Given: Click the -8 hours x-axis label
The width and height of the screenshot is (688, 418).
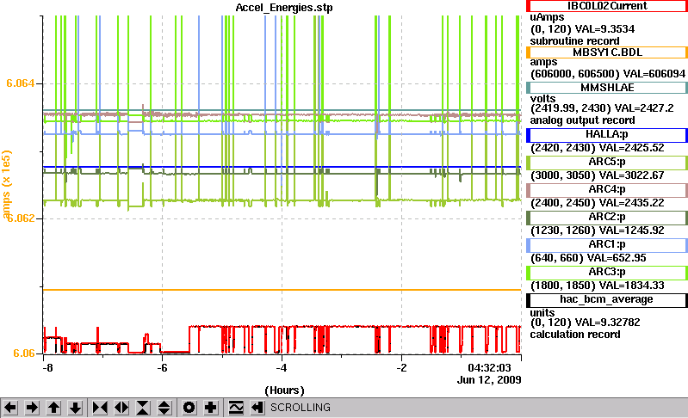Looking at the screenshot, I should 47,367.
